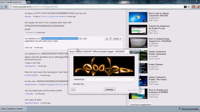Viewport: 200px width, 112px height.
Task: Open How To Install Avatar Support JTAG/RGH thumbnail
Action: (x=138, y=43)
